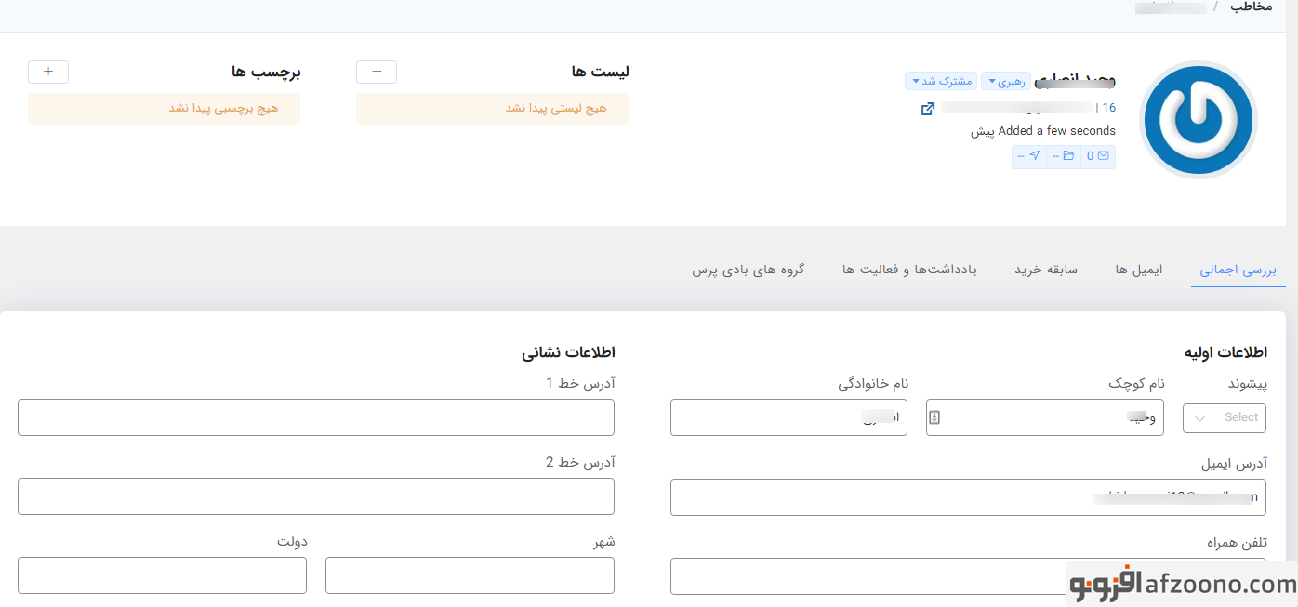Focus the شهر text field
Screen dimensions: 1298x607
pyautogui.click(x=470, y=575)
